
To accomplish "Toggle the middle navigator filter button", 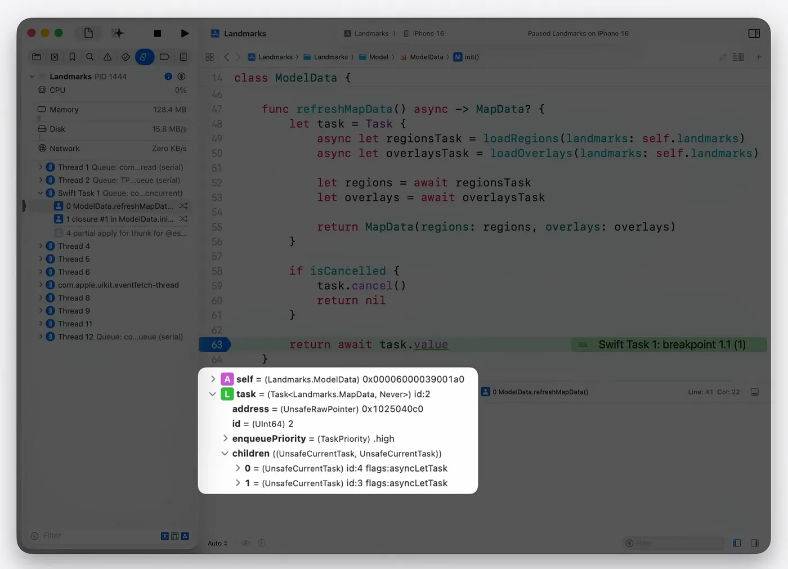I will tap(175, 536).
